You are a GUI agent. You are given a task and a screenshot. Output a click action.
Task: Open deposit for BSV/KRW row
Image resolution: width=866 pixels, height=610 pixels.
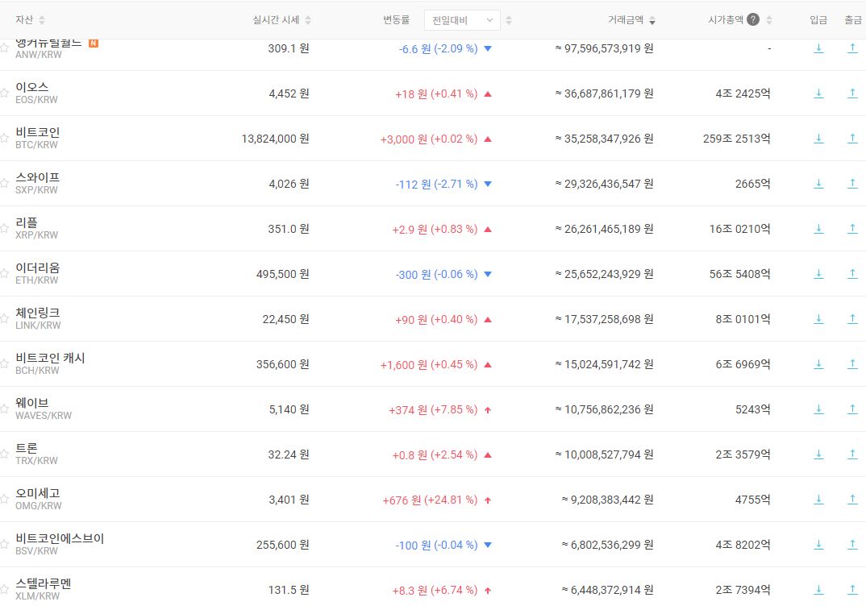(818, 545)
